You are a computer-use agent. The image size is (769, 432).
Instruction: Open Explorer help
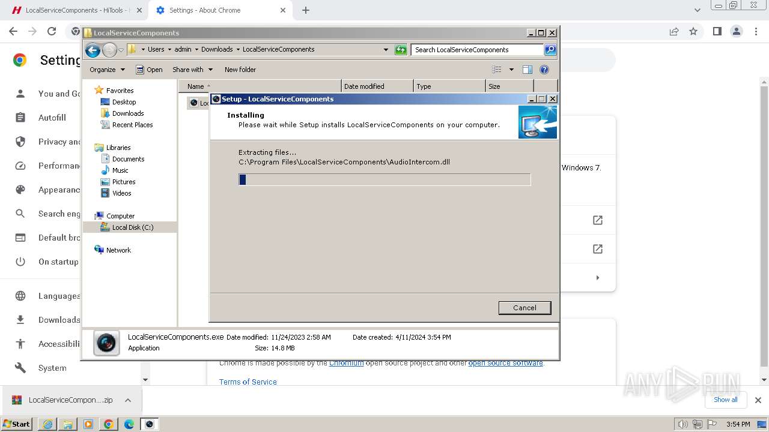pyautogui.click(x=544, y=70)
